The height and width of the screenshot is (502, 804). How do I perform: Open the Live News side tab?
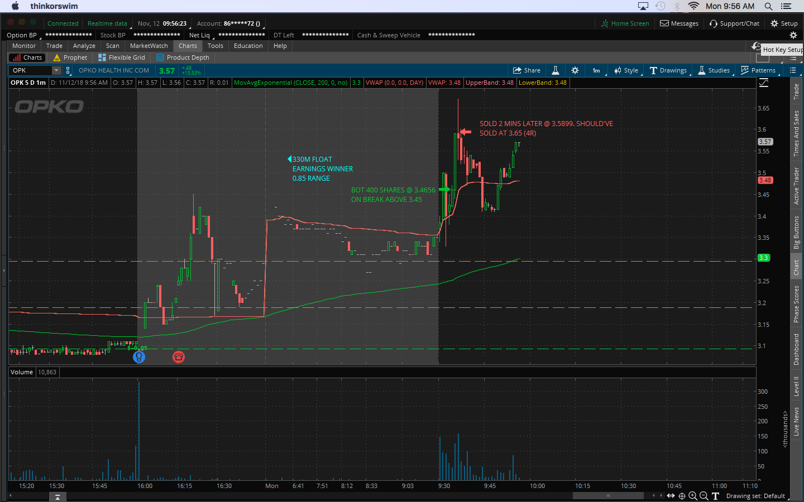(x=797, y=421)
